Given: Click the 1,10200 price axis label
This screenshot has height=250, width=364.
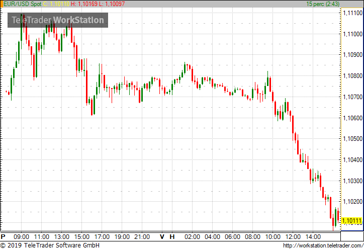Looking at the screenshot, I should pyautogui.click(x=352, y=201).
